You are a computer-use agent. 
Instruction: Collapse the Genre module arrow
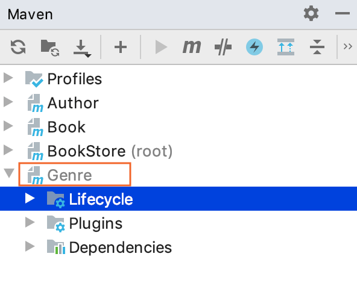click(x=9, y=173)
